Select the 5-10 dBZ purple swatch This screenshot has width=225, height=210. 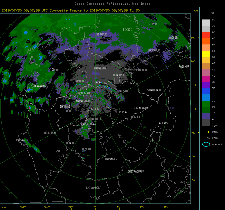206,116
